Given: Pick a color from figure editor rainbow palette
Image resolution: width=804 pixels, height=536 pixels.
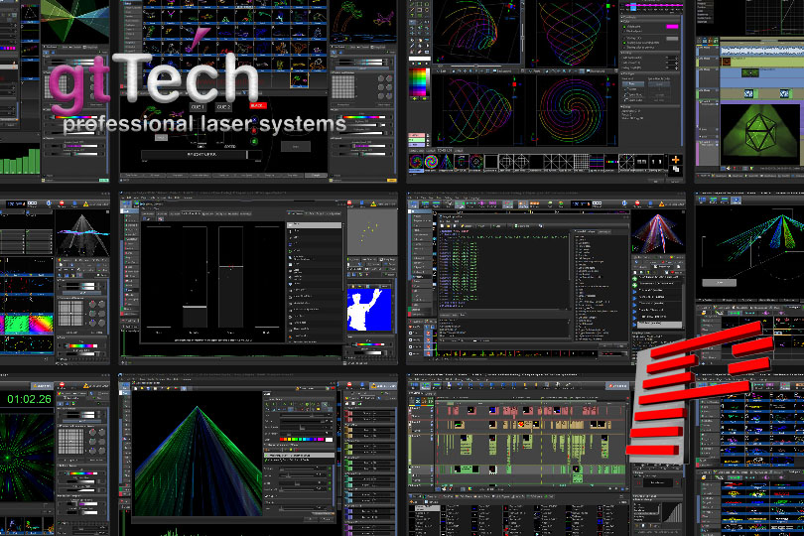Looking at the screenshot, I should (419, 82).
